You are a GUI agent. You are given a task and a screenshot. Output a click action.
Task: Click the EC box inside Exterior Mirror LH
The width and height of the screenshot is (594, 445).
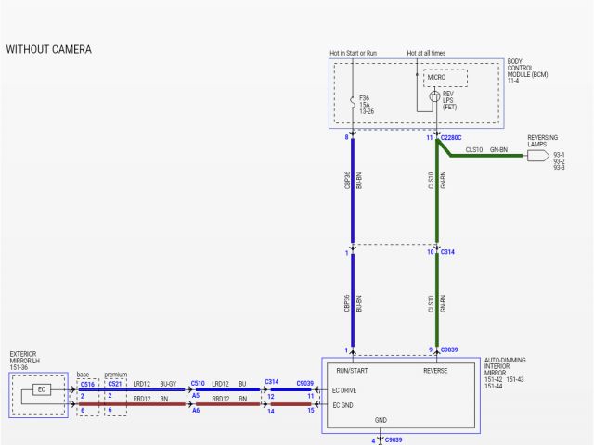click(41, 389)
